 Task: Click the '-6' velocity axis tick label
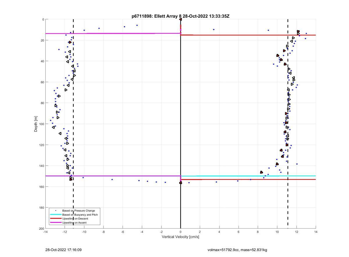click(x=123, y=232)
